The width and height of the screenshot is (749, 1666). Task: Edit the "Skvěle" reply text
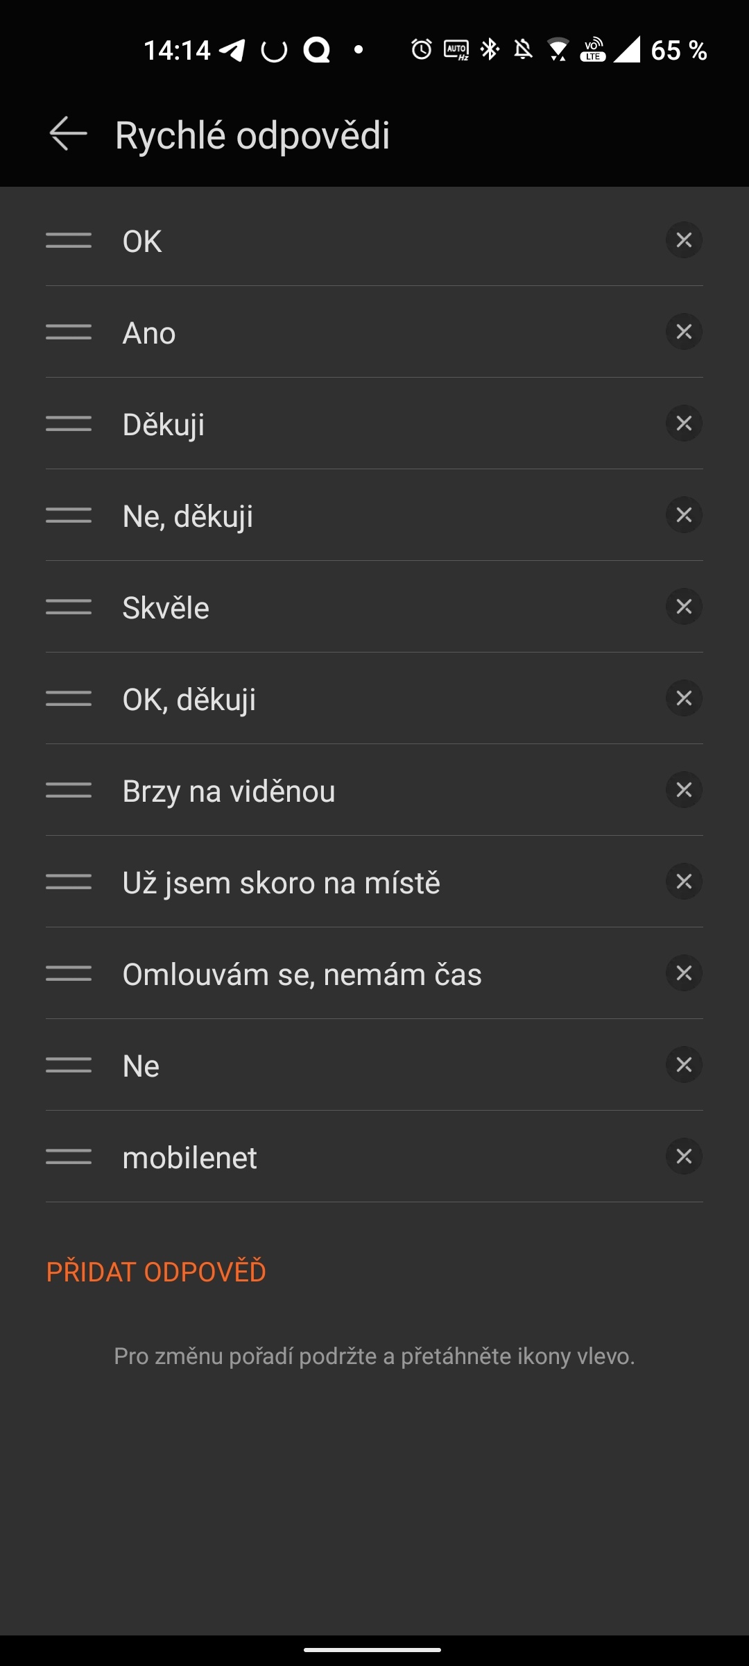tap(166, 608)
